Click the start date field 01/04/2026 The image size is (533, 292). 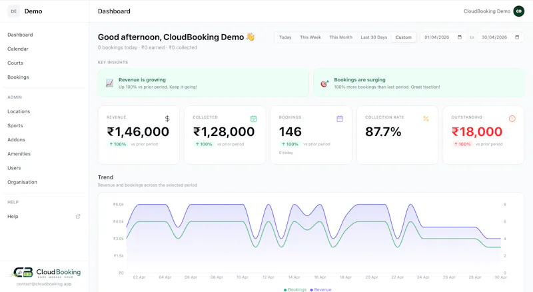443,37
